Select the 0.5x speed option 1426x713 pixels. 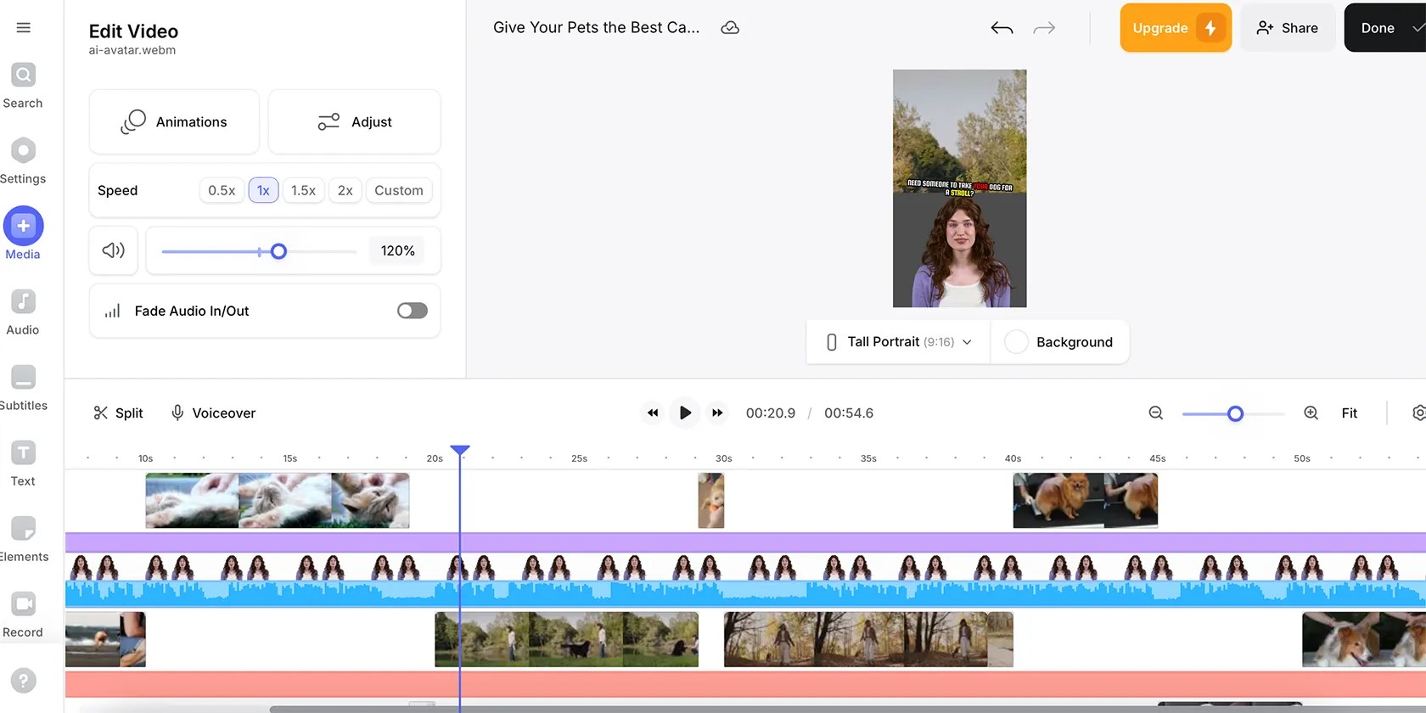click(222, 190)
